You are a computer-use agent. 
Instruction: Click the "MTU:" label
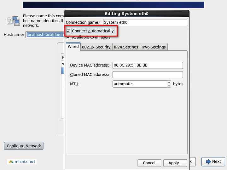74,84
